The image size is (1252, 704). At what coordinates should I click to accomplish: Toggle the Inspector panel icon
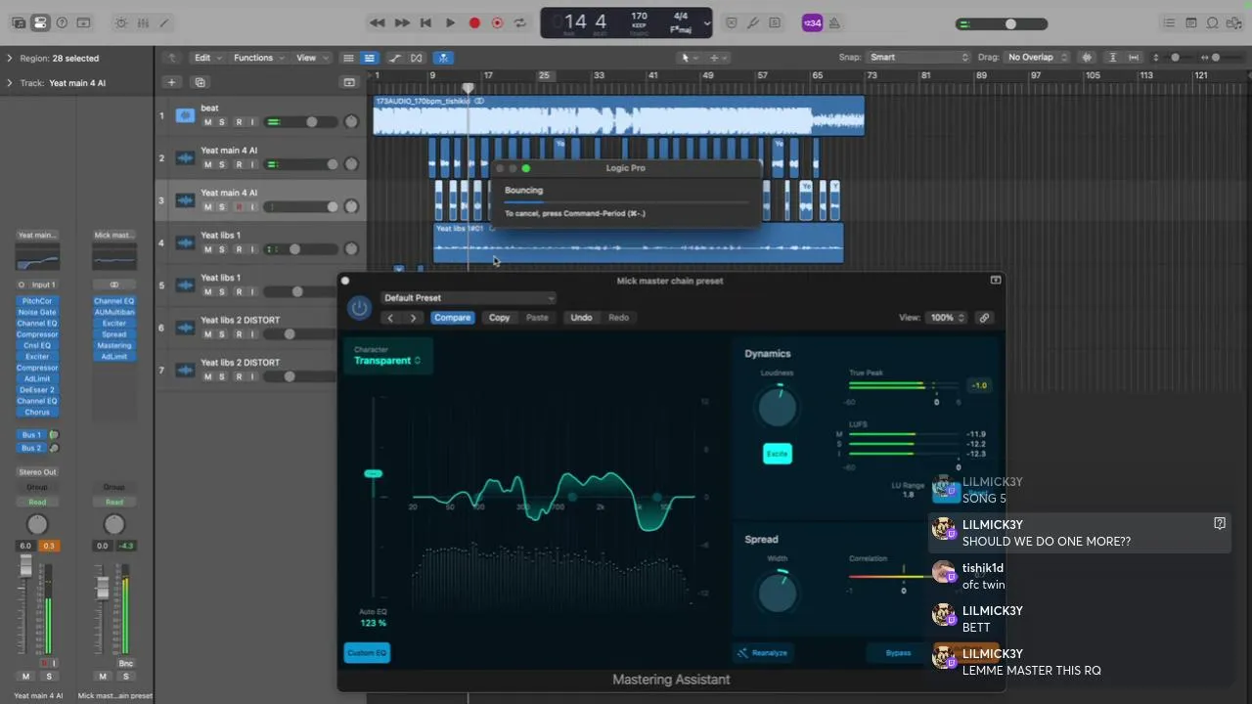click(40, 22)
